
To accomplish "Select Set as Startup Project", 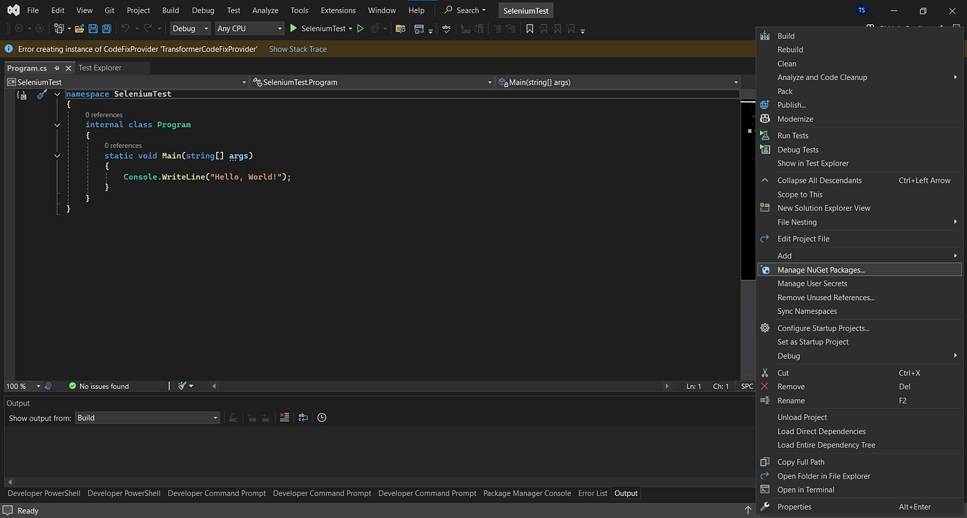I will (859, 342).
